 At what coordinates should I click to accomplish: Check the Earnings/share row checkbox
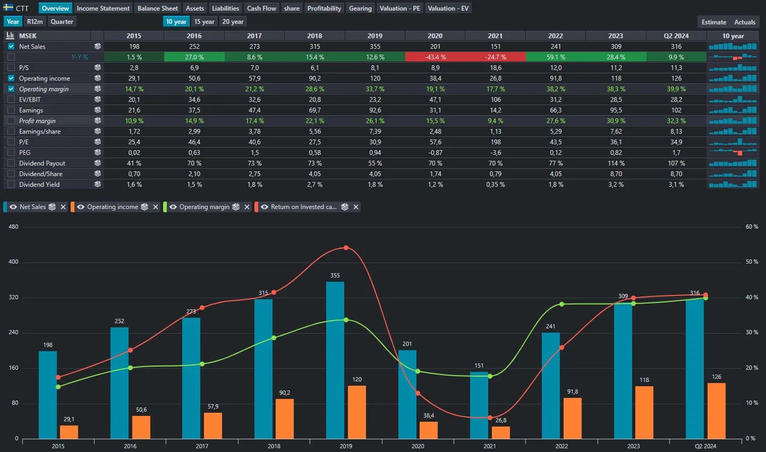[11, 131]
